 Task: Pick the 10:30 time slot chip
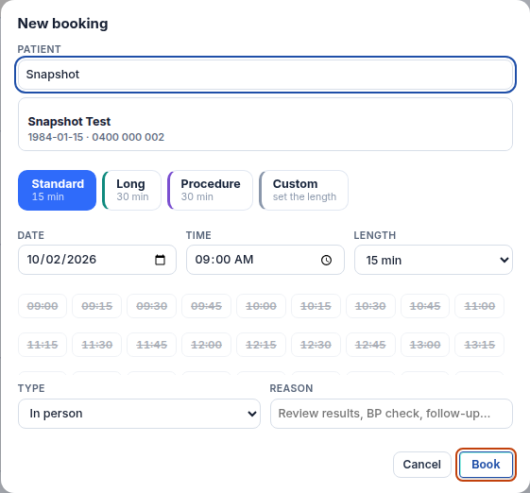370,306
